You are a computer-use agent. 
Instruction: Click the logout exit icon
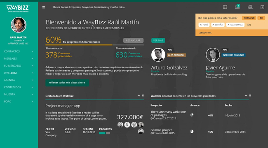[x=262, y=7]
